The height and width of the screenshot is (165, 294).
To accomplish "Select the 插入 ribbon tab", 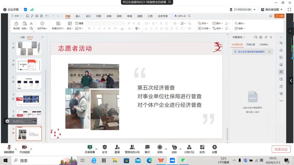I will (x=78, y=16).
